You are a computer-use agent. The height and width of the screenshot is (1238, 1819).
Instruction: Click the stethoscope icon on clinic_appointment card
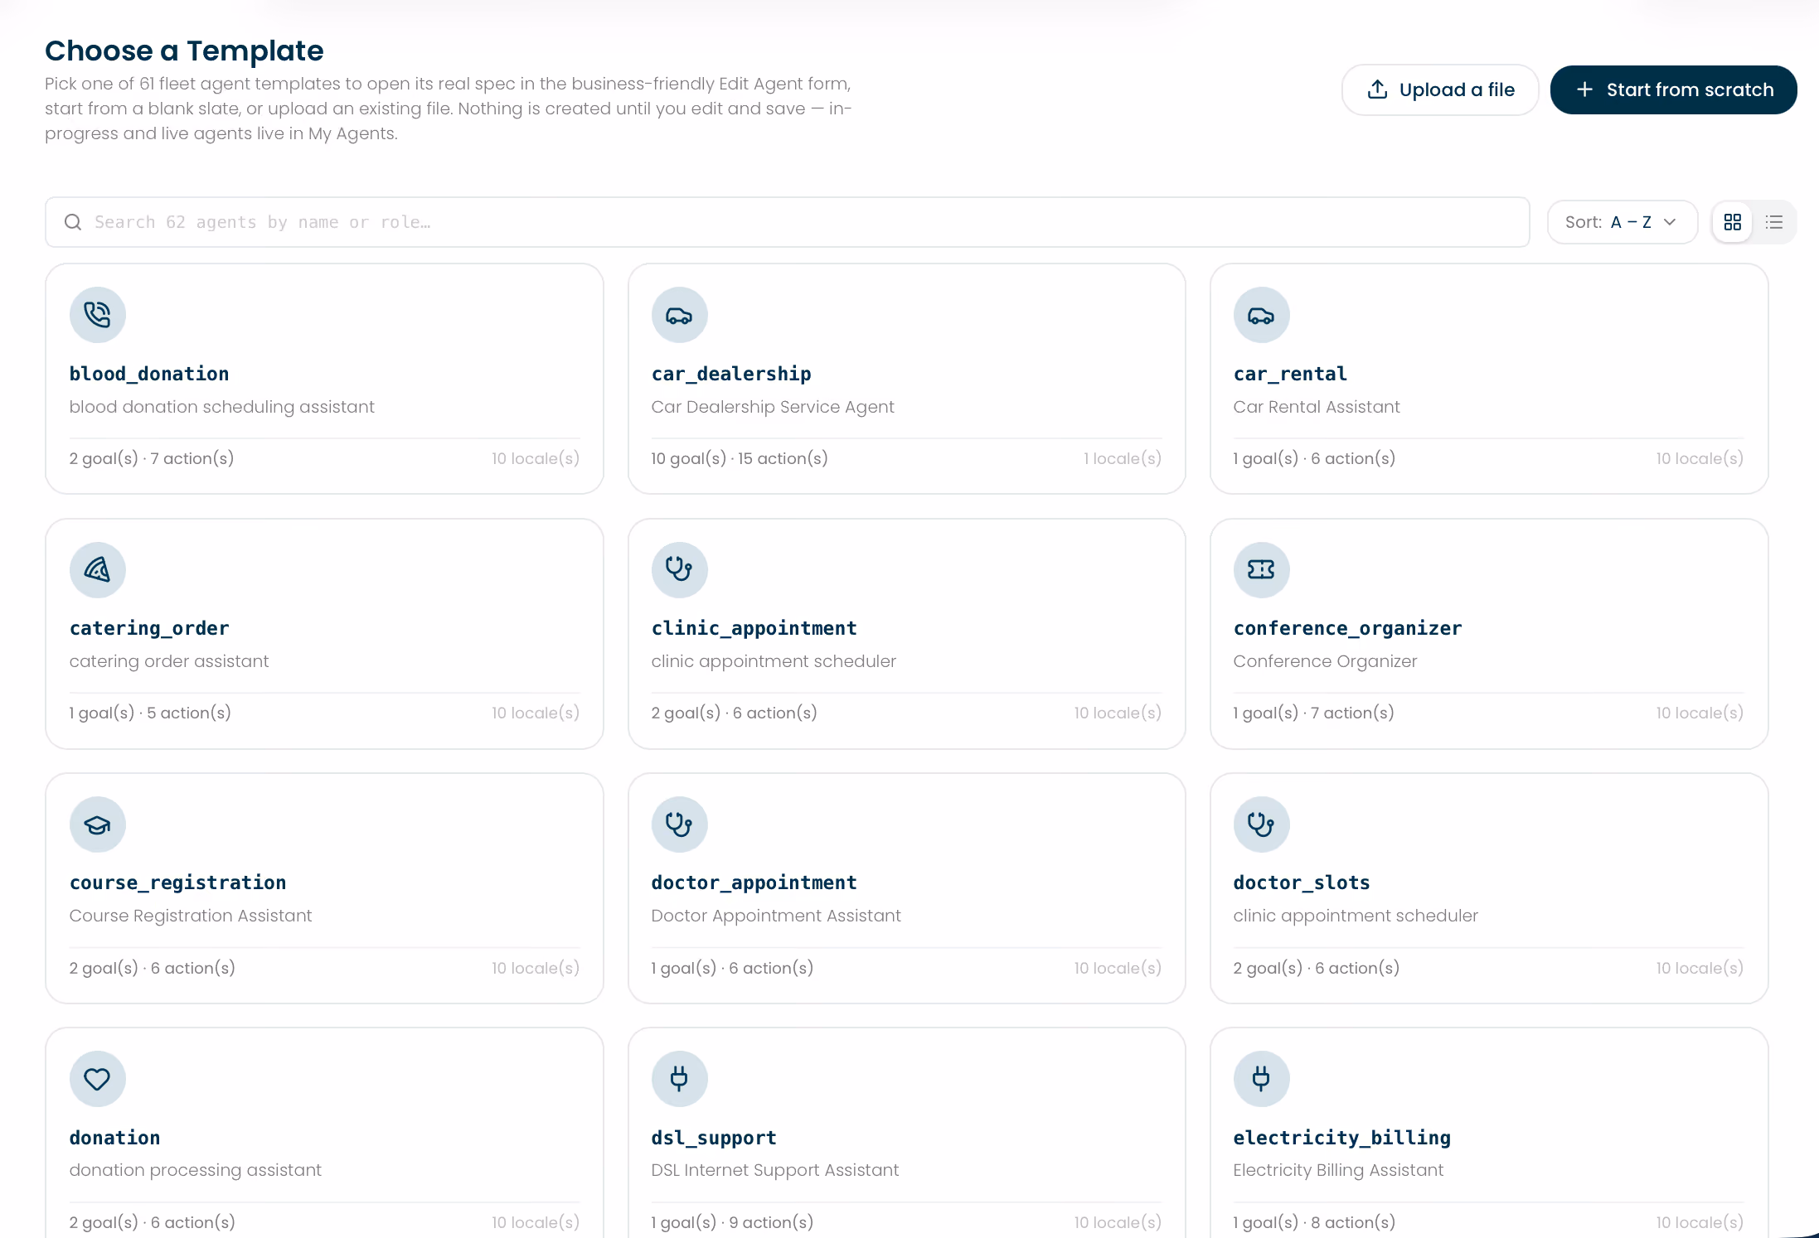click(x=679, y=569)
